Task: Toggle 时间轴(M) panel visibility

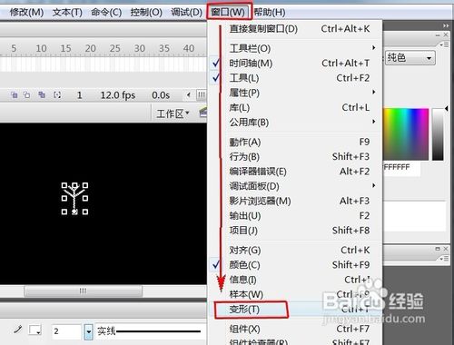Action: click(295, 63)
